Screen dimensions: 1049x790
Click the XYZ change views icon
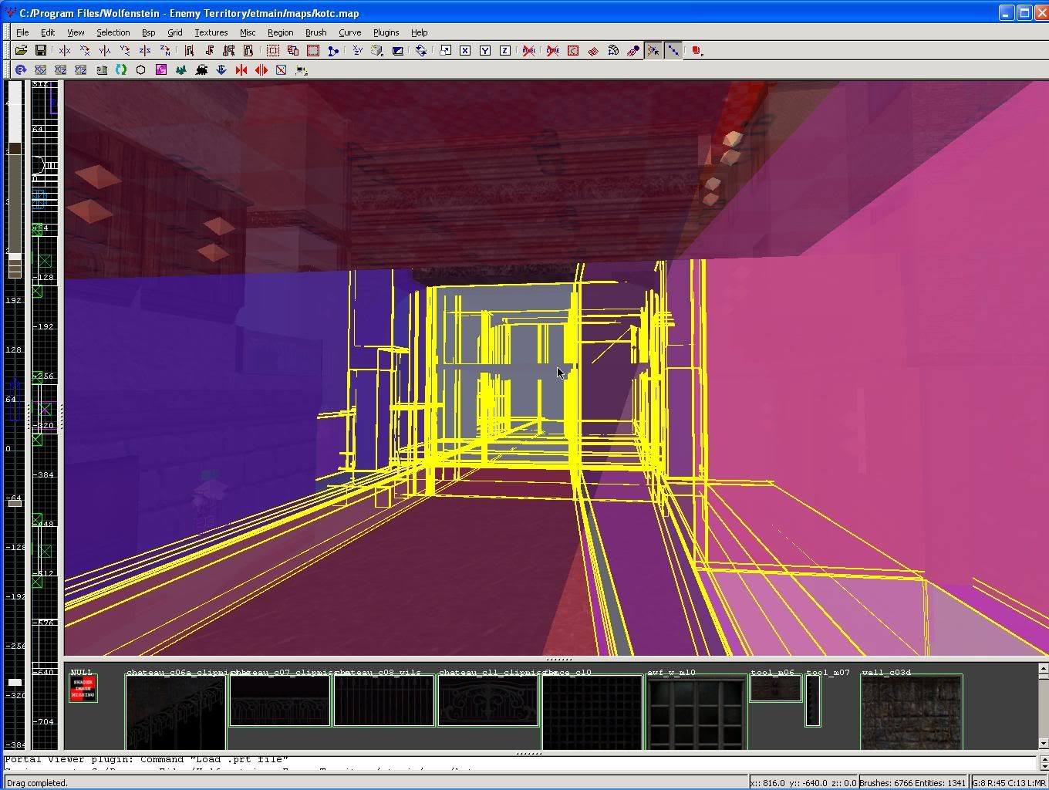(358, 50)
